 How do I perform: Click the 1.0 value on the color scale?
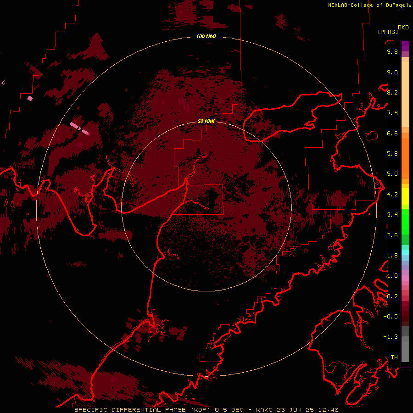(392, 276)
